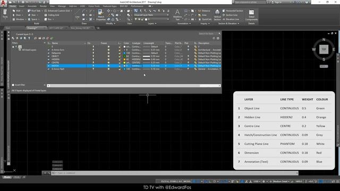
Task: Click the Horizontal Section tool
Action: tap(233, 11)
